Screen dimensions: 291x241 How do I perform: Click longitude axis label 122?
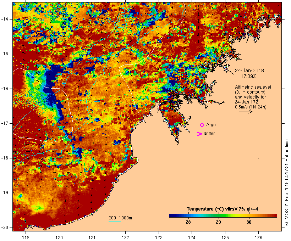tap(125, 237)
